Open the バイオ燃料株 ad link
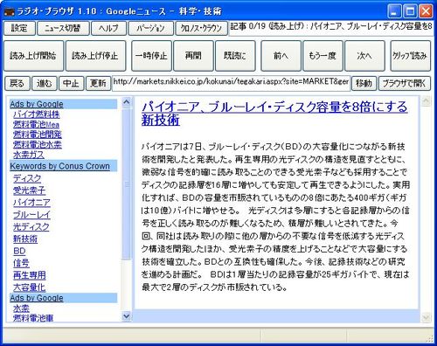The width and height of the screenshot is (437, 346). pos(37,114)
